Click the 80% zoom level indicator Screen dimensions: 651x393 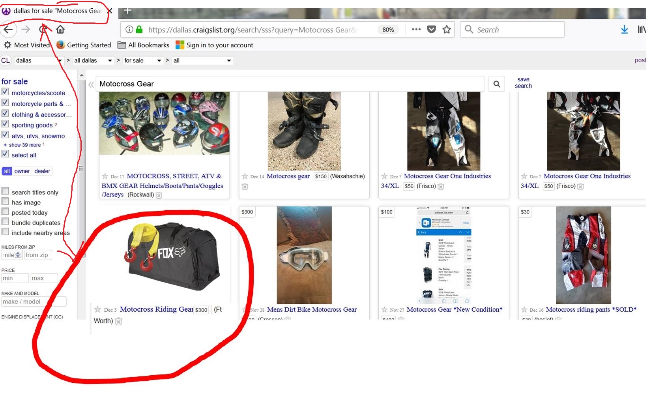(x=388, y=30)
